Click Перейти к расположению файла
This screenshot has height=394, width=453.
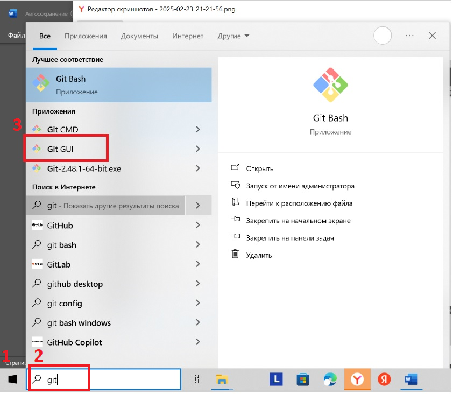(x=299, y=203)
